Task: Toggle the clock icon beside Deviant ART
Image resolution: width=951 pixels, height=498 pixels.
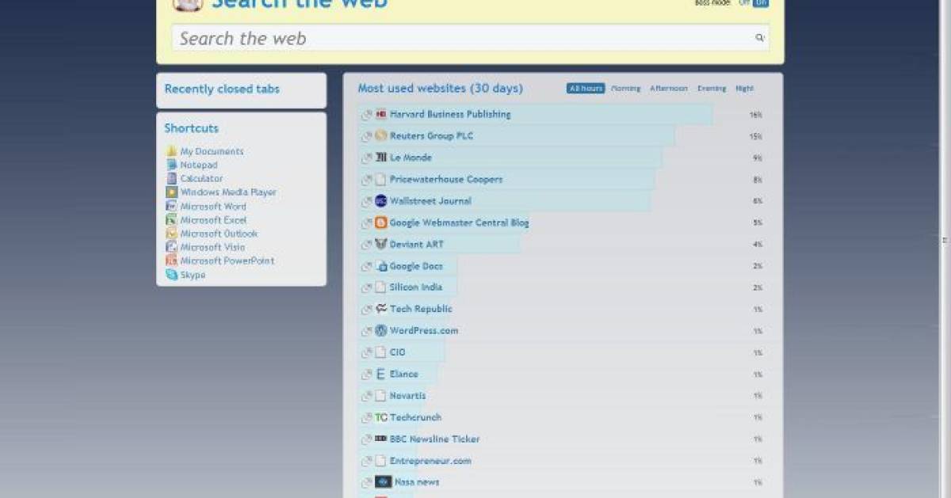Action: (366, 245)
